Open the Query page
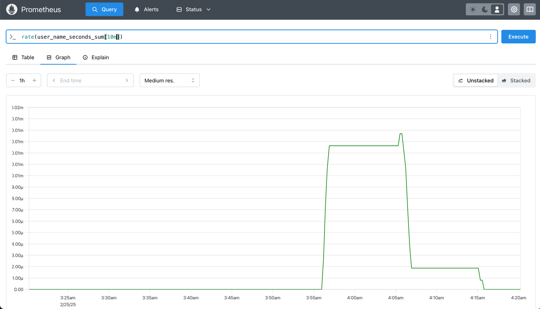This screenshot has height=309, width=540. tap(104, 9)
